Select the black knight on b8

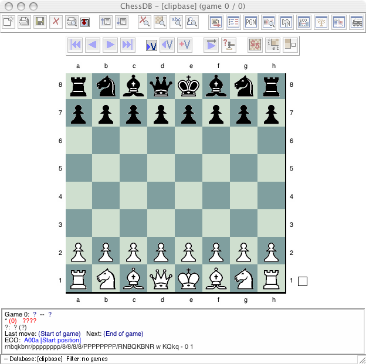click(x=106, y=86)
